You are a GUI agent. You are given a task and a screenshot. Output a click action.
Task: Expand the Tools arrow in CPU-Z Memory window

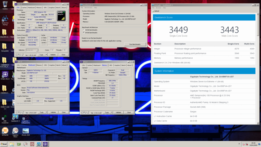pos(112,113)
